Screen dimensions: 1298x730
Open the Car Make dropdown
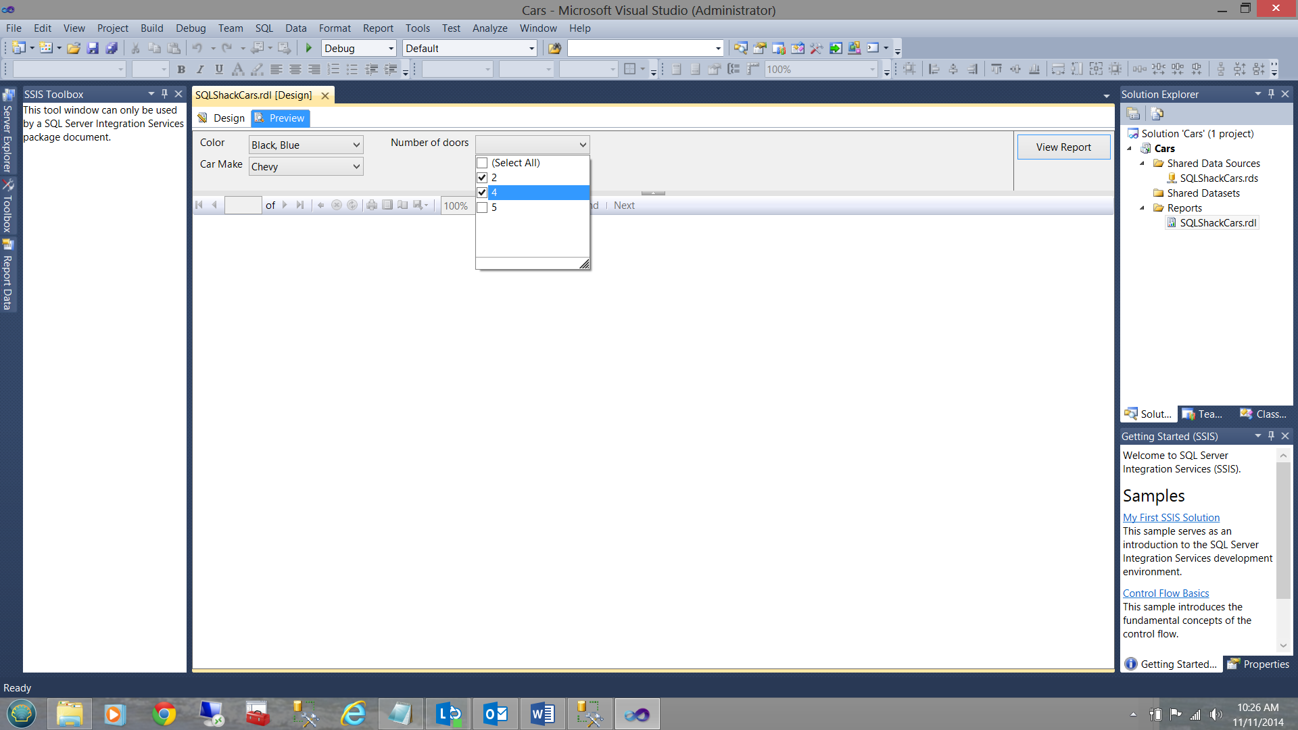356,167
